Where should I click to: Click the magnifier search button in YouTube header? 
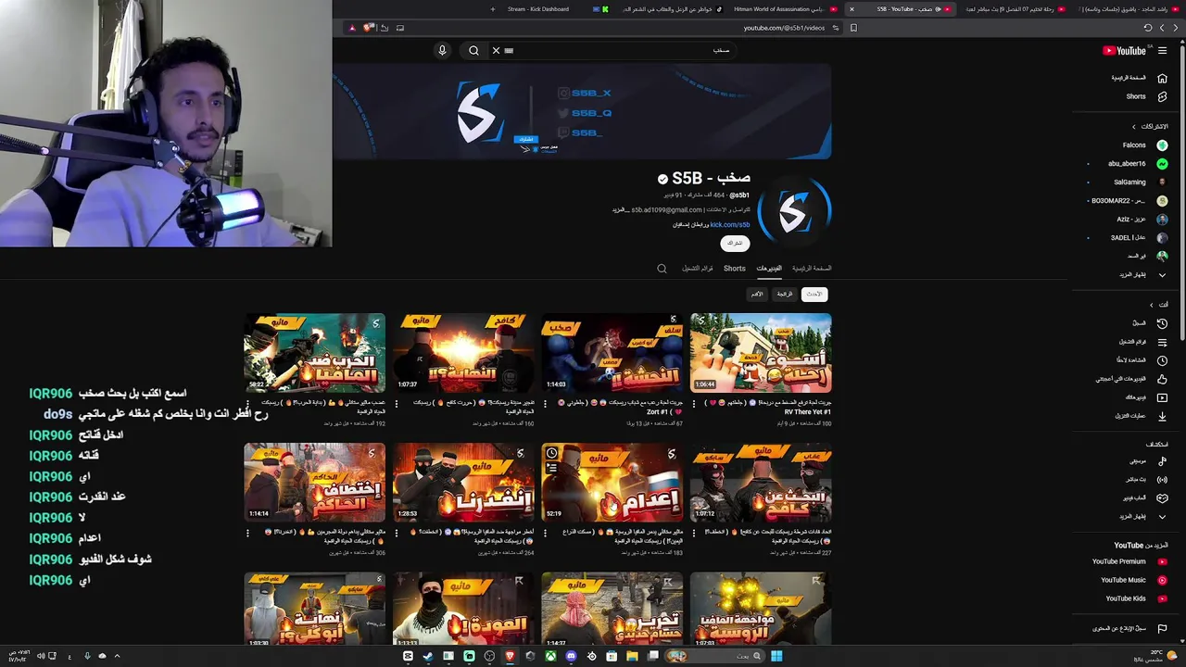click(x=473, y=50)
